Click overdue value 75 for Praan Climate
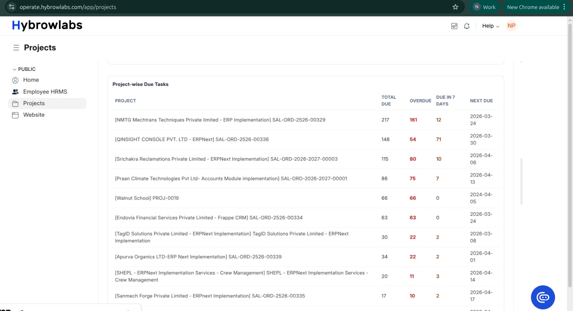Image resolution: width=573 pixels, height=311 pixels. tap(413, 179)
